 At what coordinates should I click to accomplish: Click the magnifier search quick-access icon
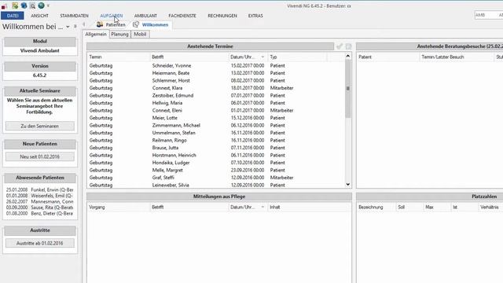coord(32,6)
